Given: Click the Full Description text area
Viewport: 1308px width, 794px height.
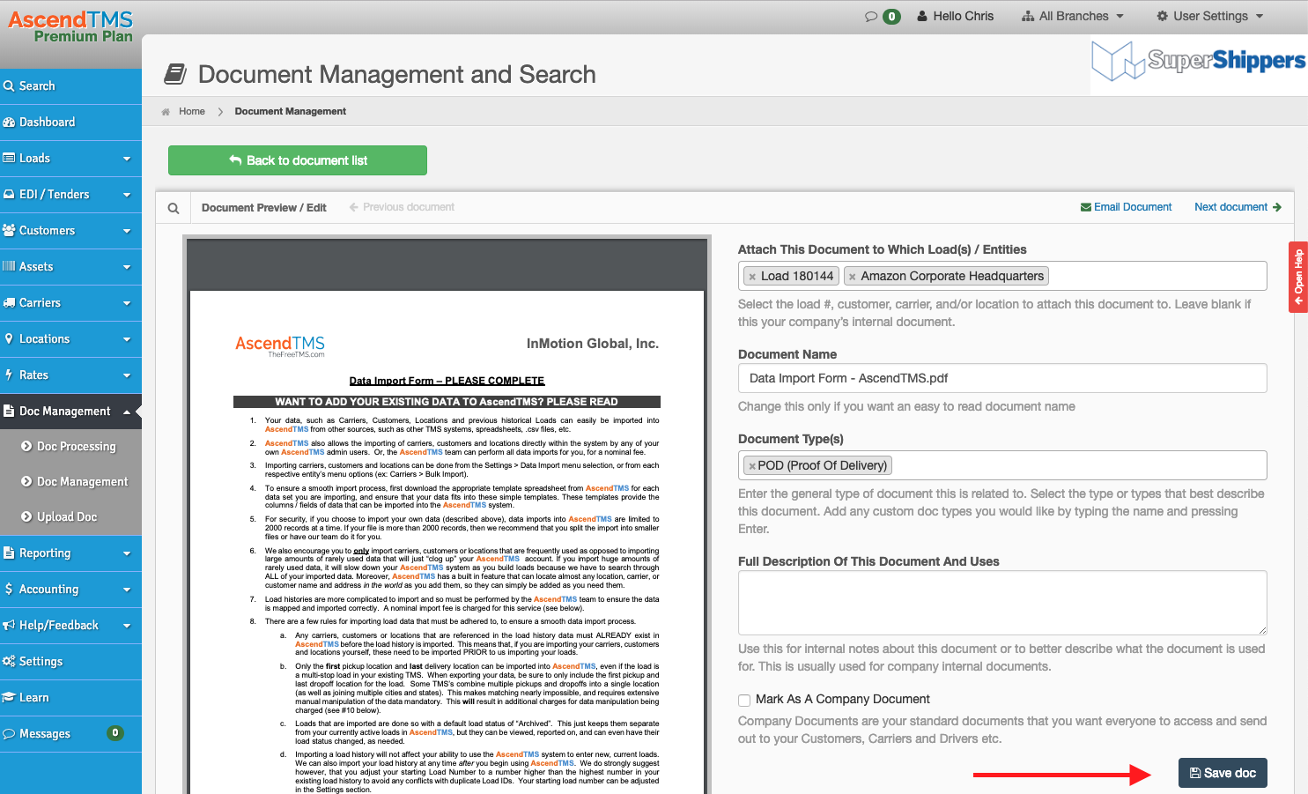Looking at the screenshot, I should [x=1002, y=603].
